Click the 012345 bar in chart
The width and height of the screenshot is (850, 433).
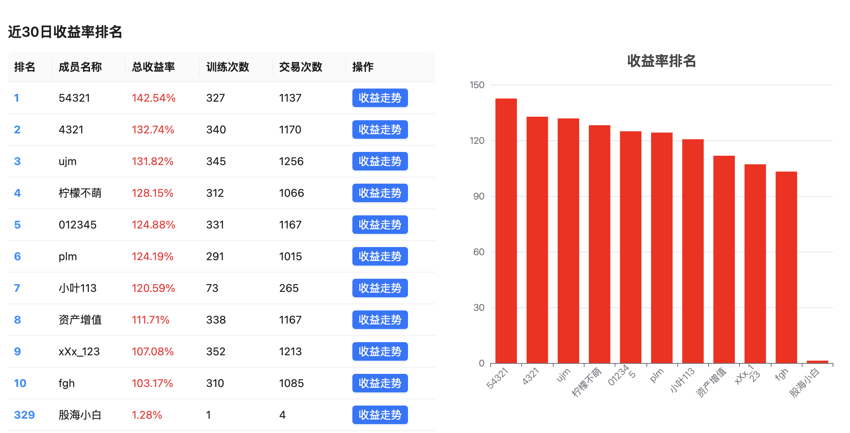pyautogui.click(x=631, y=247)
